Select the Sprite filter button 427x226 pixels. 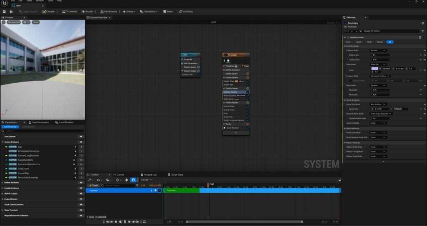pyautogui.click(x=359, y=42)
